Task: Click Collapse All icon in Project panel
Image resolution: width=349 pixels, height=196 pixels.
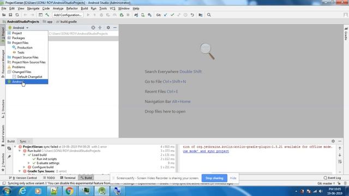Action: click(100, 28)
